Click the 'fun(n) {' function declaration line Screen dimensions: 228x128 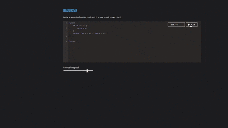click(73, 23)
